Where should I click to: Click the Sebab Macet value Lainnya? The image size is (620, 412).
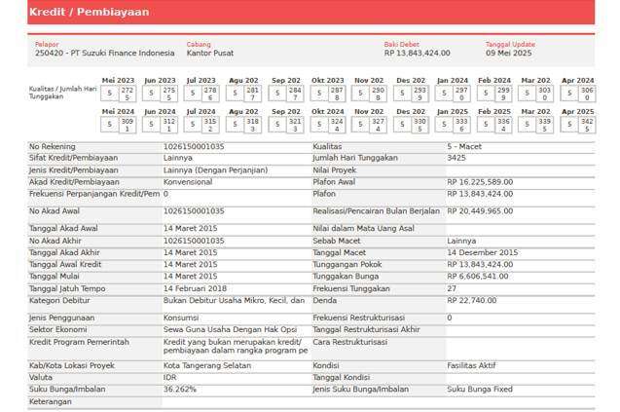point(461,241)
